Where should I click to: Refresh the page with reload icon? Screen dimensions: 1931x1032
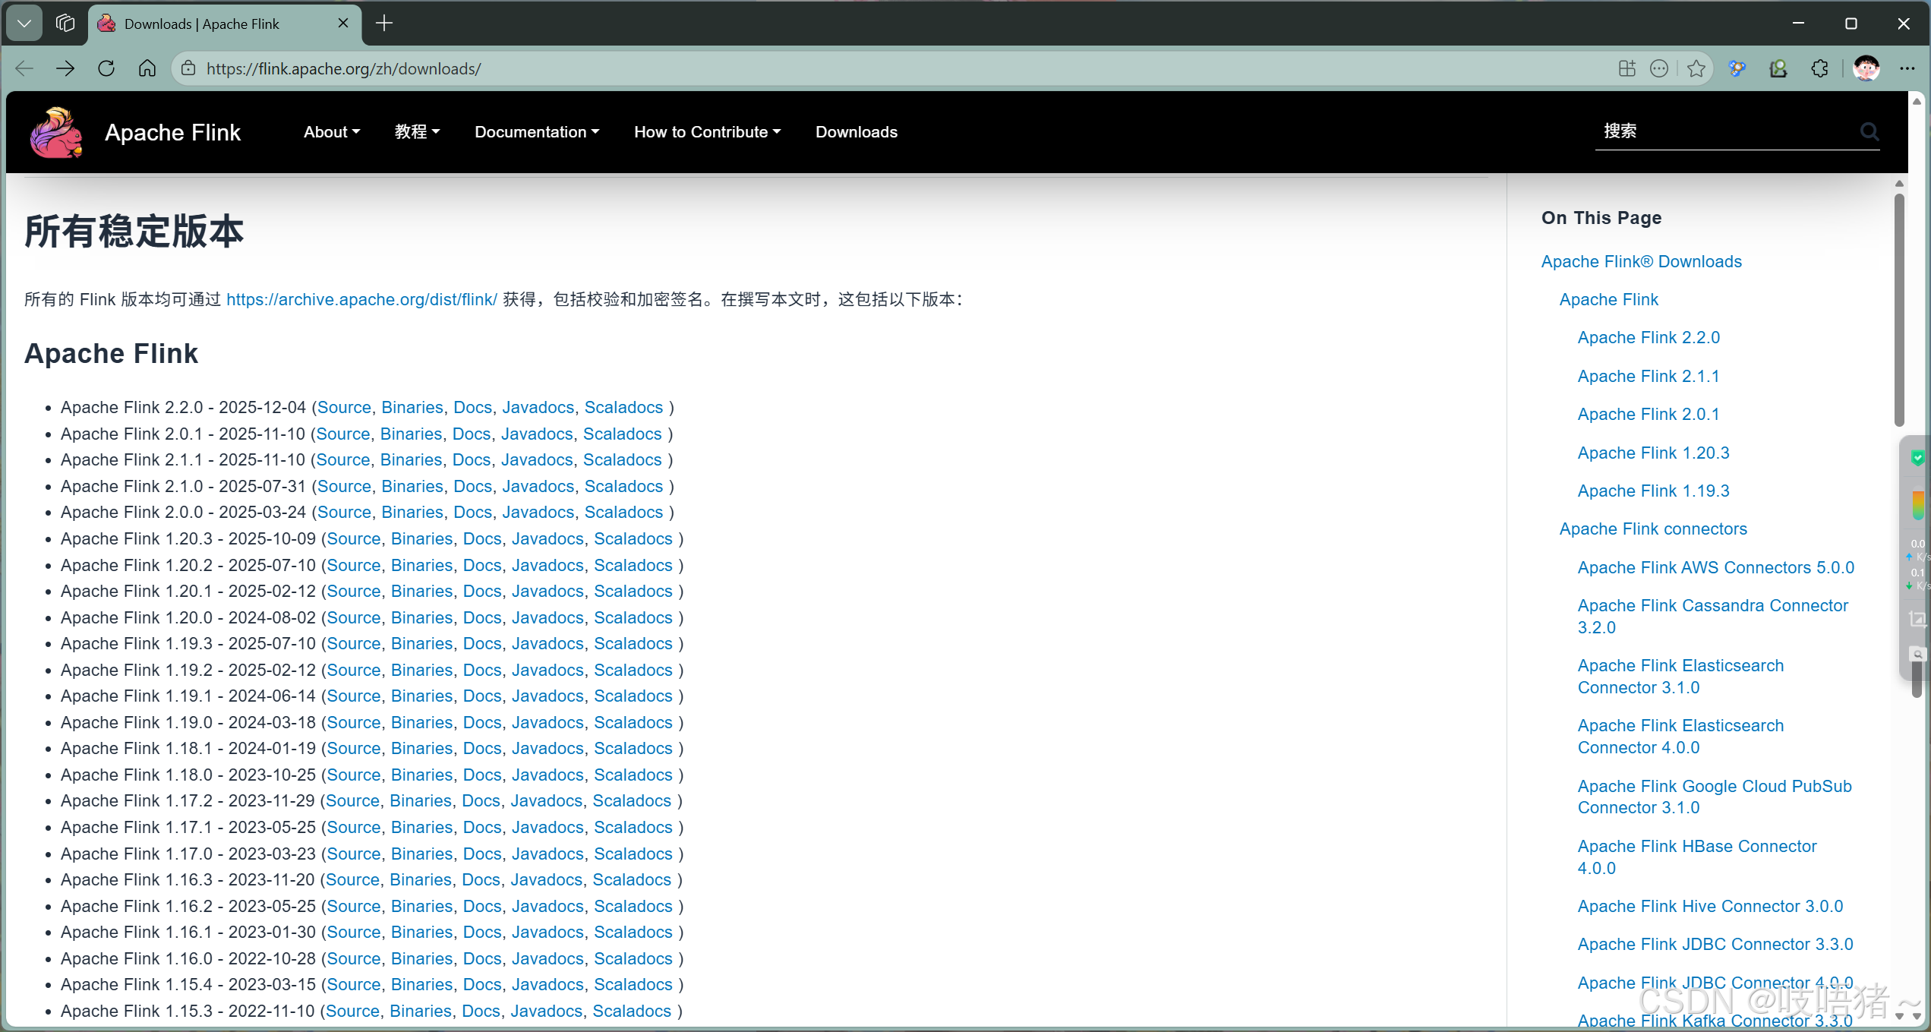(106, 68)
